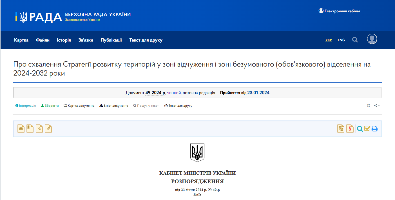Image resolution: width=395 pixels, height=200 pixels.
Task: Click the user profile avatar icon
Action: 372,39
